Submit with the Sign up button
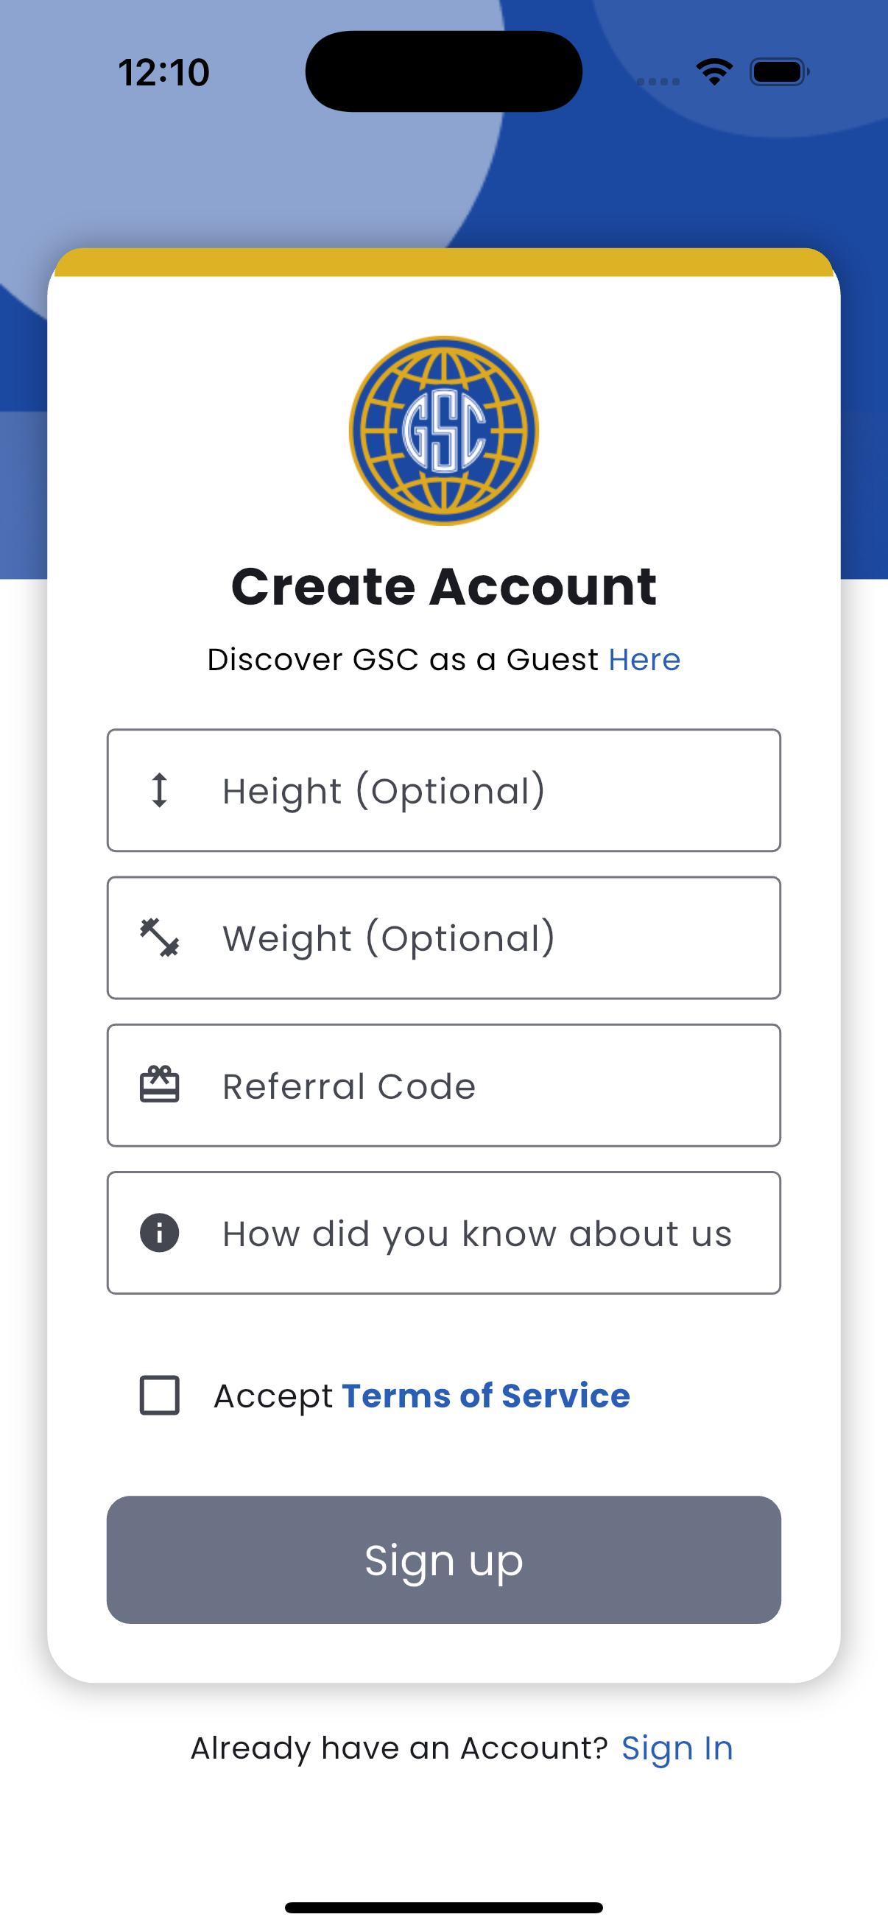This screenshot has height=1931, width=888. (x=443, y=1560)
